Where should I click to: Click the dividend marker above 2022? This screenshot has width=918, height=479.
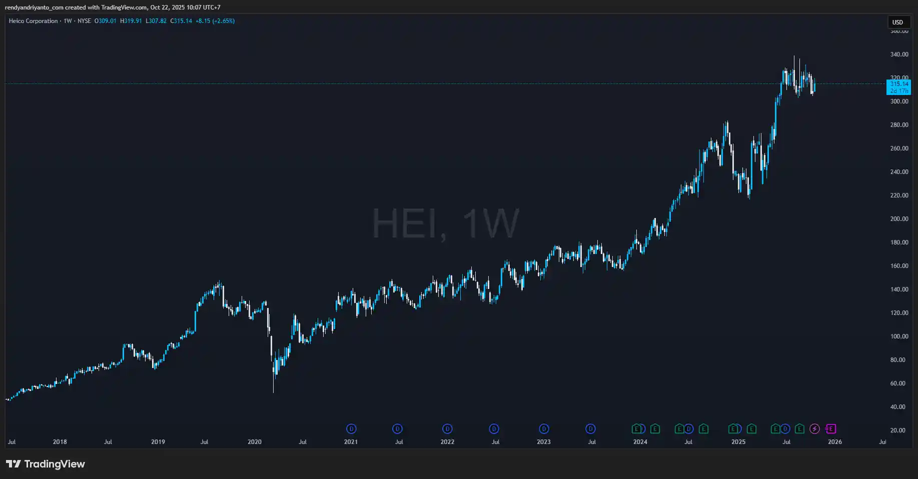point(447,428)
